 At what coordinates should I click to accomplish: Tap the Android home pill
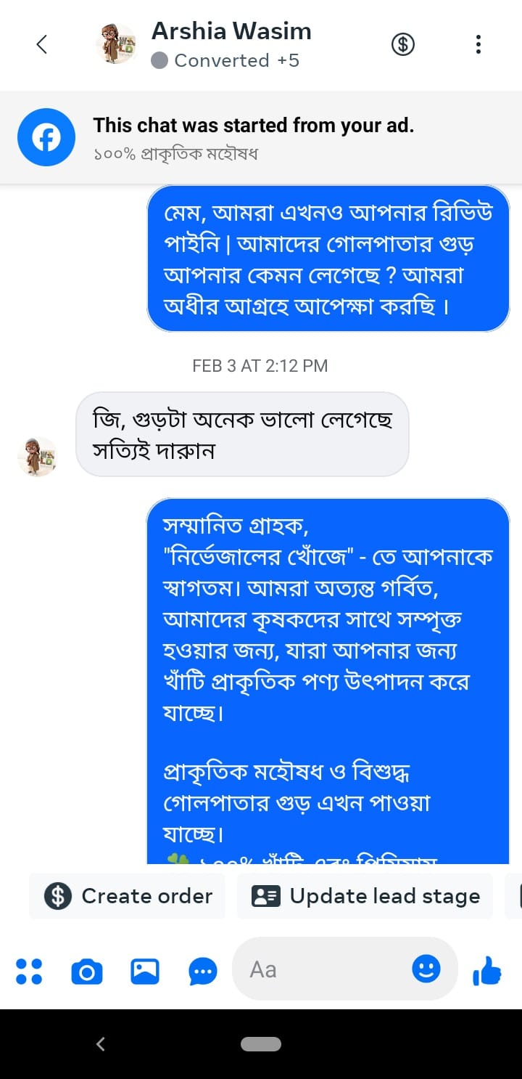(261, 1044)
